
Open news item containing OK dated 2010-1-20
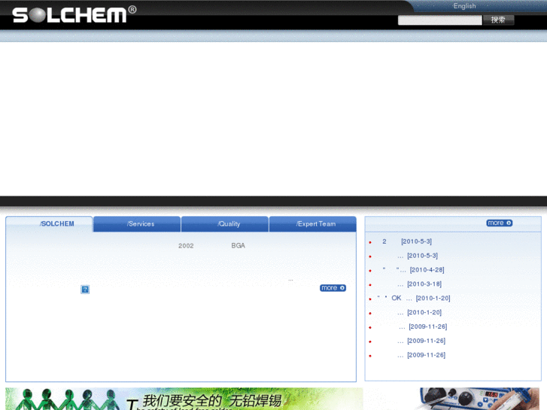click(x=414, y=298)
